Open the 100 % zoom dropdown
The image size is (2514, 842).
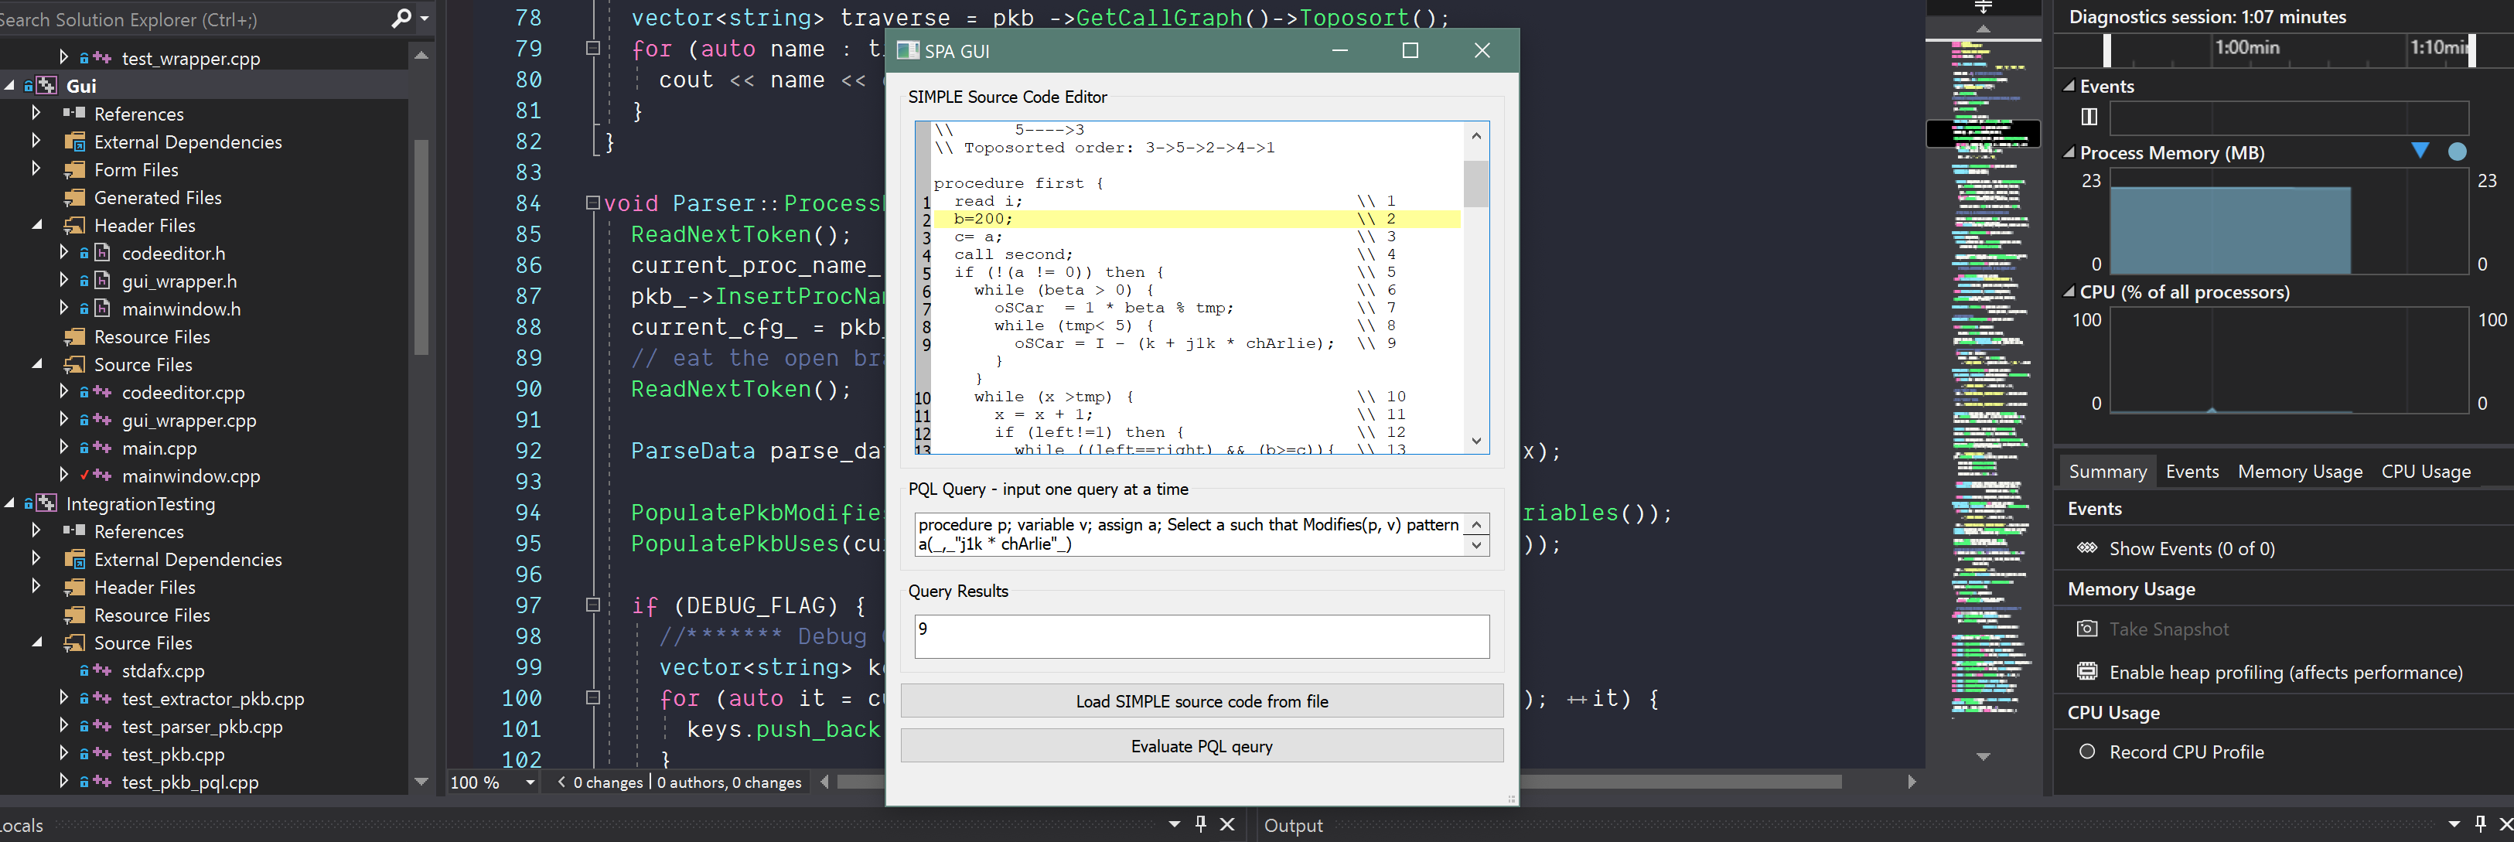[530, 782]
